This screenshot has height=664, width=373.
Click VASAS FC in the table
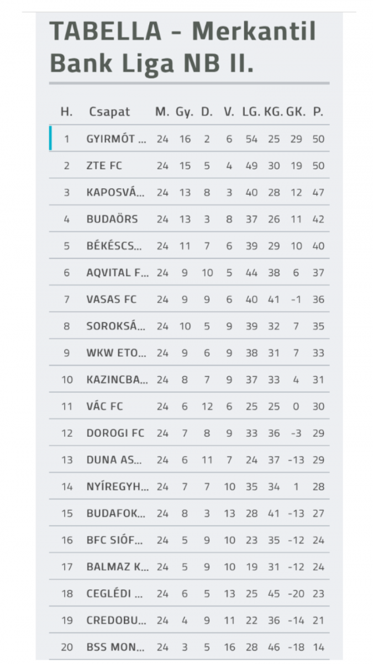[111, 299]
